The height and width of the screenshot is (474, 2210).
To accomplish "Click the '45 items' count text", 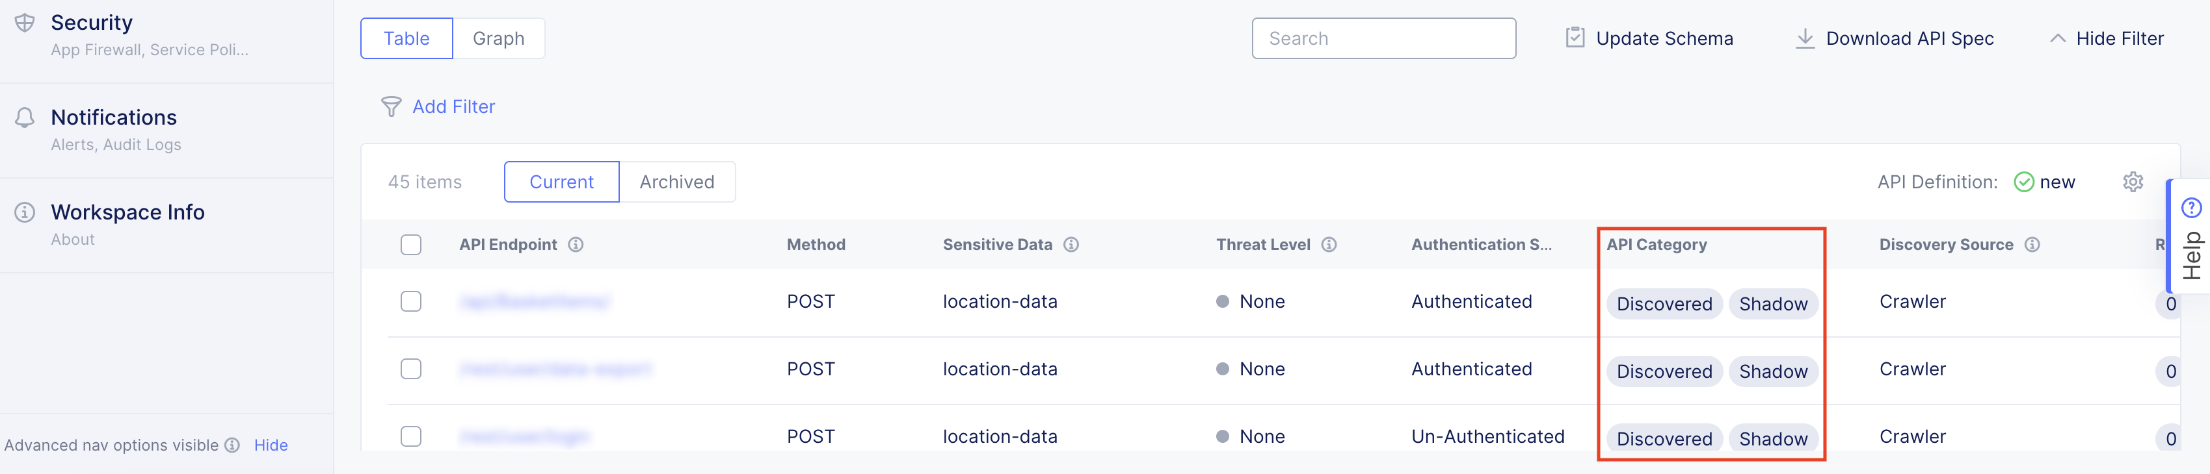I will click(x=425, y=182).
